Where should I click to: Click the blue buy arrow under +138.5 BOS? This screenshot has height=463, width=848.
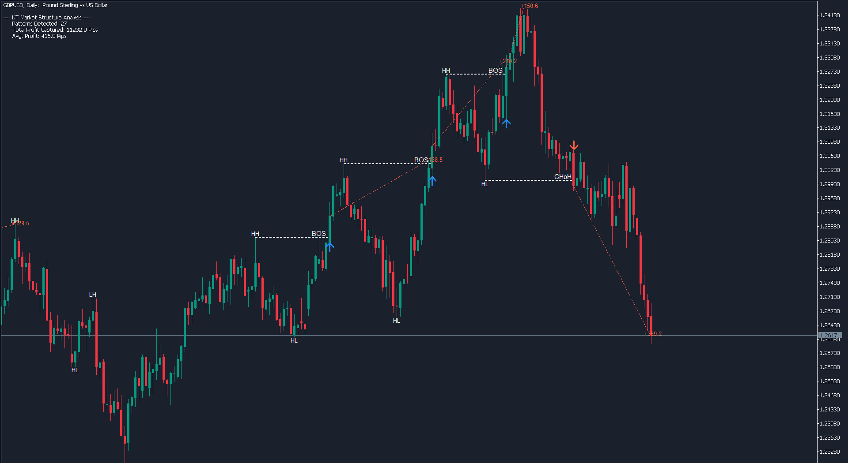pyautogui.click(x=432, y=180)
